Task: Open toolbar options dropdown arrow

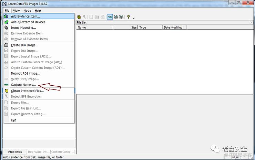Action: (133, 18)
